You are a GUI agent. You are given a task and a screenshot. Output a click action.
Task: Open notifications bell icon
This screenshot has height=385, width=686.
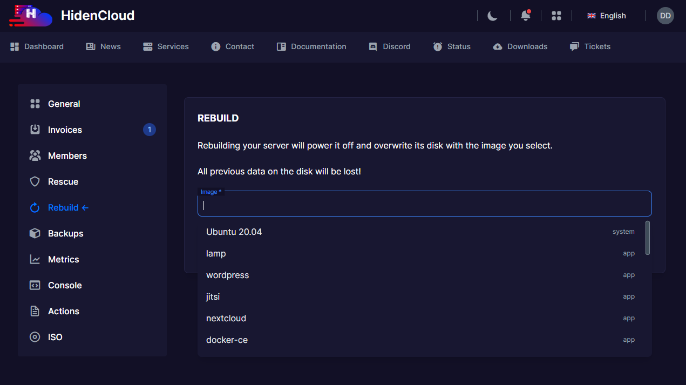[x=525, y=16]
